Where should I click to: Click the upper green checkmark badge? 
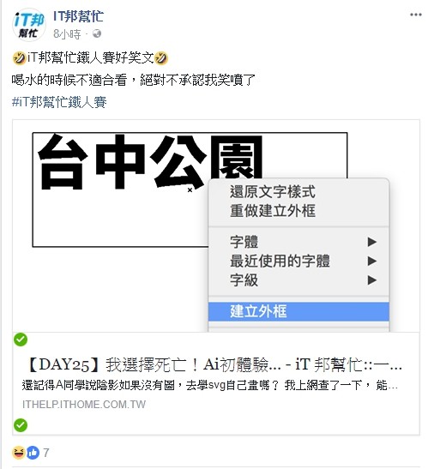click(x=21, y=340)
